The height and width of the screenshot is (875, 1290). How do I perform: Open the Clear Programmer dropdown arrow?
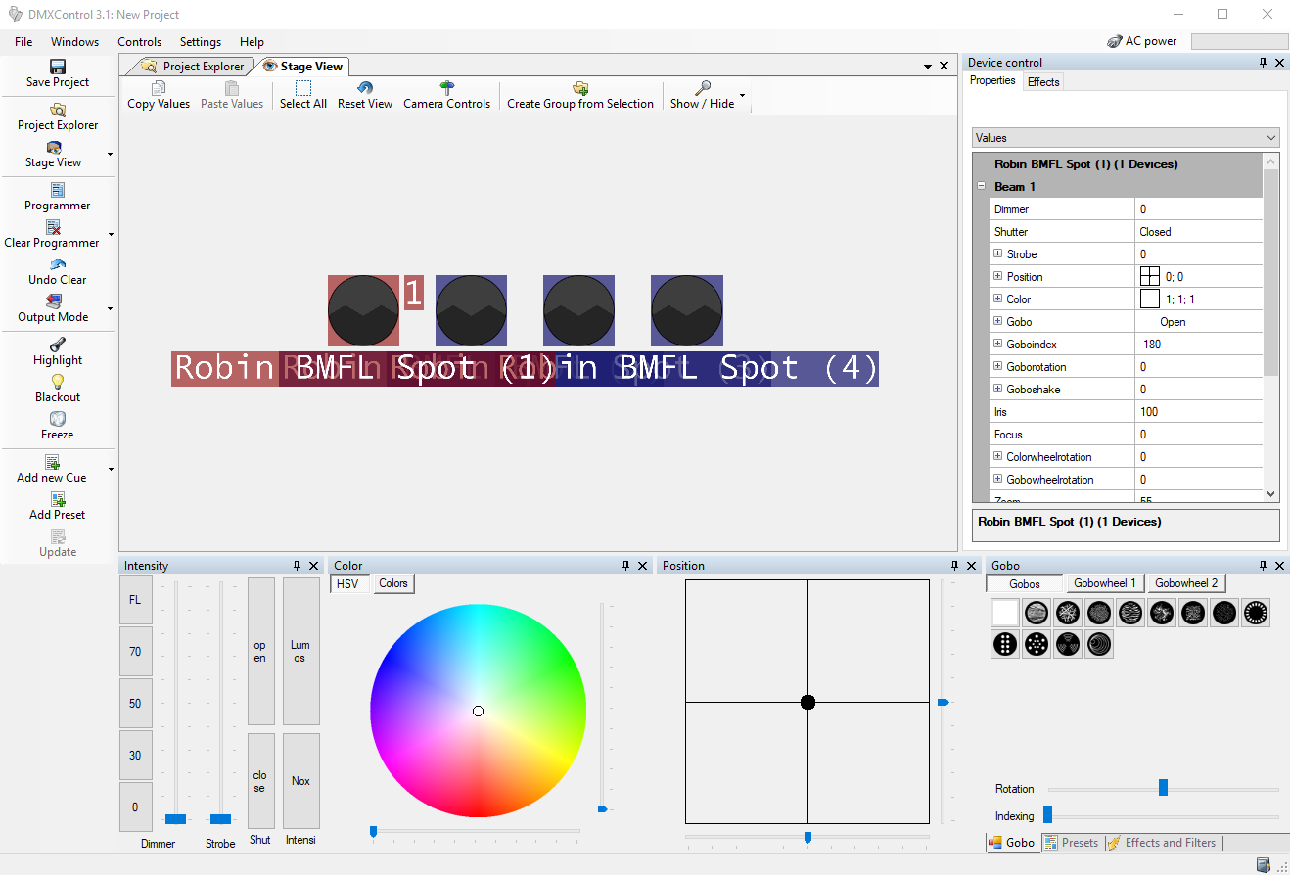(110, 234)
